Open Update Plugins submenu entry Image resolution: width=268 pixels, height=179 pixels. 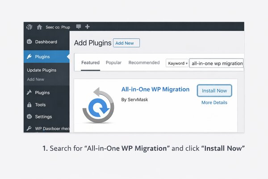(42, 70)
